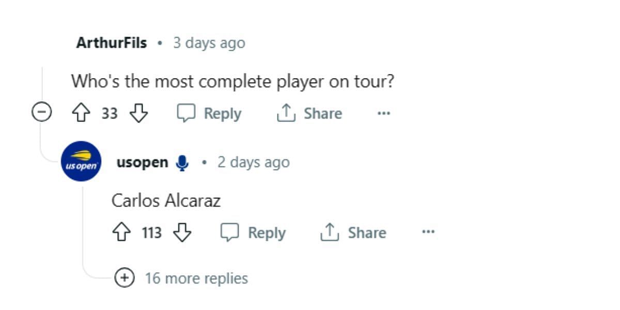
Task: Click the '2 days ago' timestamp
Action: [253, 162]
